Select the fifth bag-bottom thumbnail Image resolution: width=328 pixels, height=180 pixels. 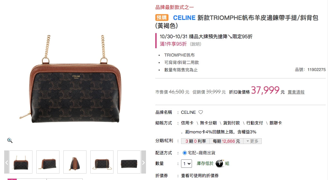[x=129, y=162]
